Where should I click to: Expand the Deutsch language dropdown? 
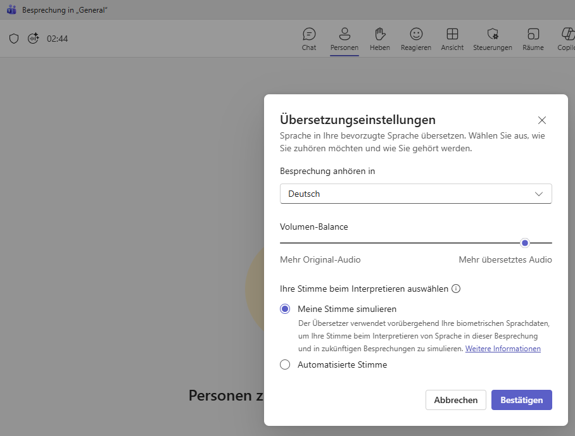point(416,194)
